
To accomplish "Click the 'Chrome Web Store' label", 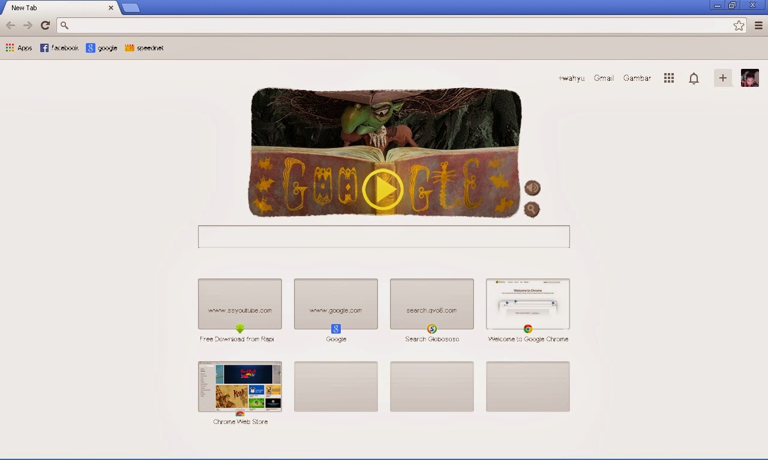I will click(x=240, y=422).
